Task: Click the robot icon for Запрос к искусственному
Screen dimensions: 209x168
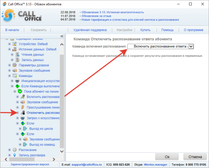Action: [x=22, y=118]
